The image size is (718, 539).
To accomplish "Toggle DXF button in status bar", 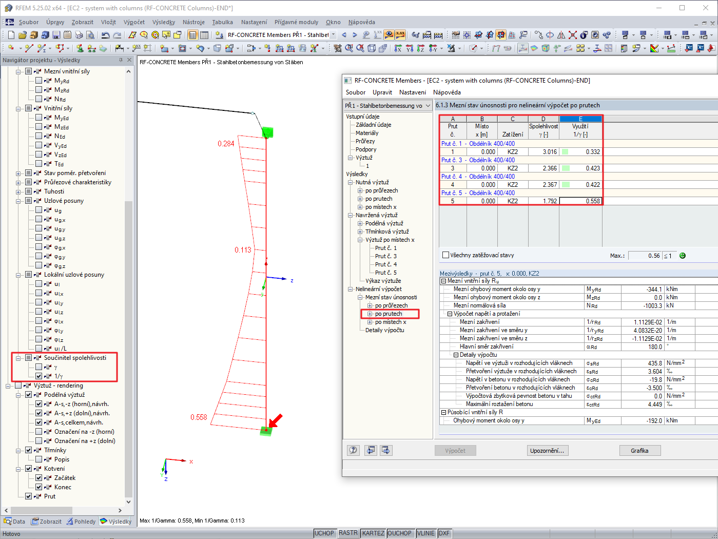I will [444, 533].
